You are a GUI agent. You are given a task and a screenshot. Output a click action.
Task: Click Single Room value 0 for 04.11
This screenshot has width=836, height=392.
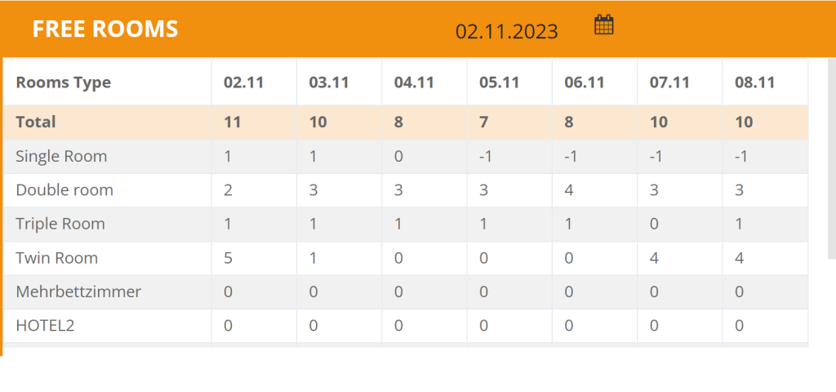[x=398, y=157]
